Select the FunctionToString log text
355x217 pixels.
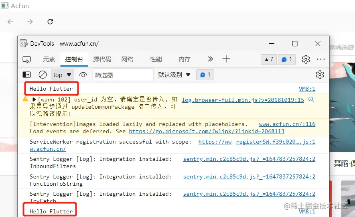[x=56, y=184]
